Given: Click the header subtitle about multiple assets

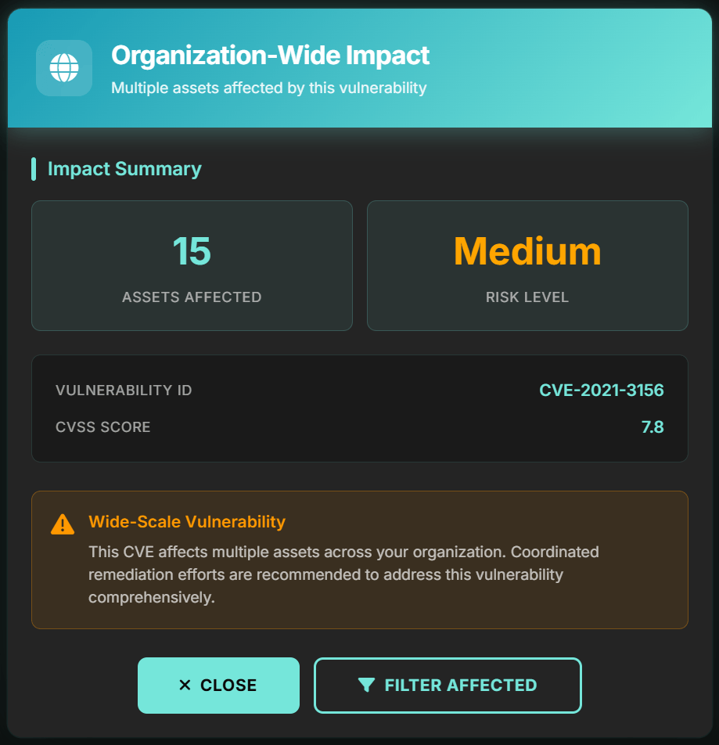Looking at the screenshot, I should [269, 88].
